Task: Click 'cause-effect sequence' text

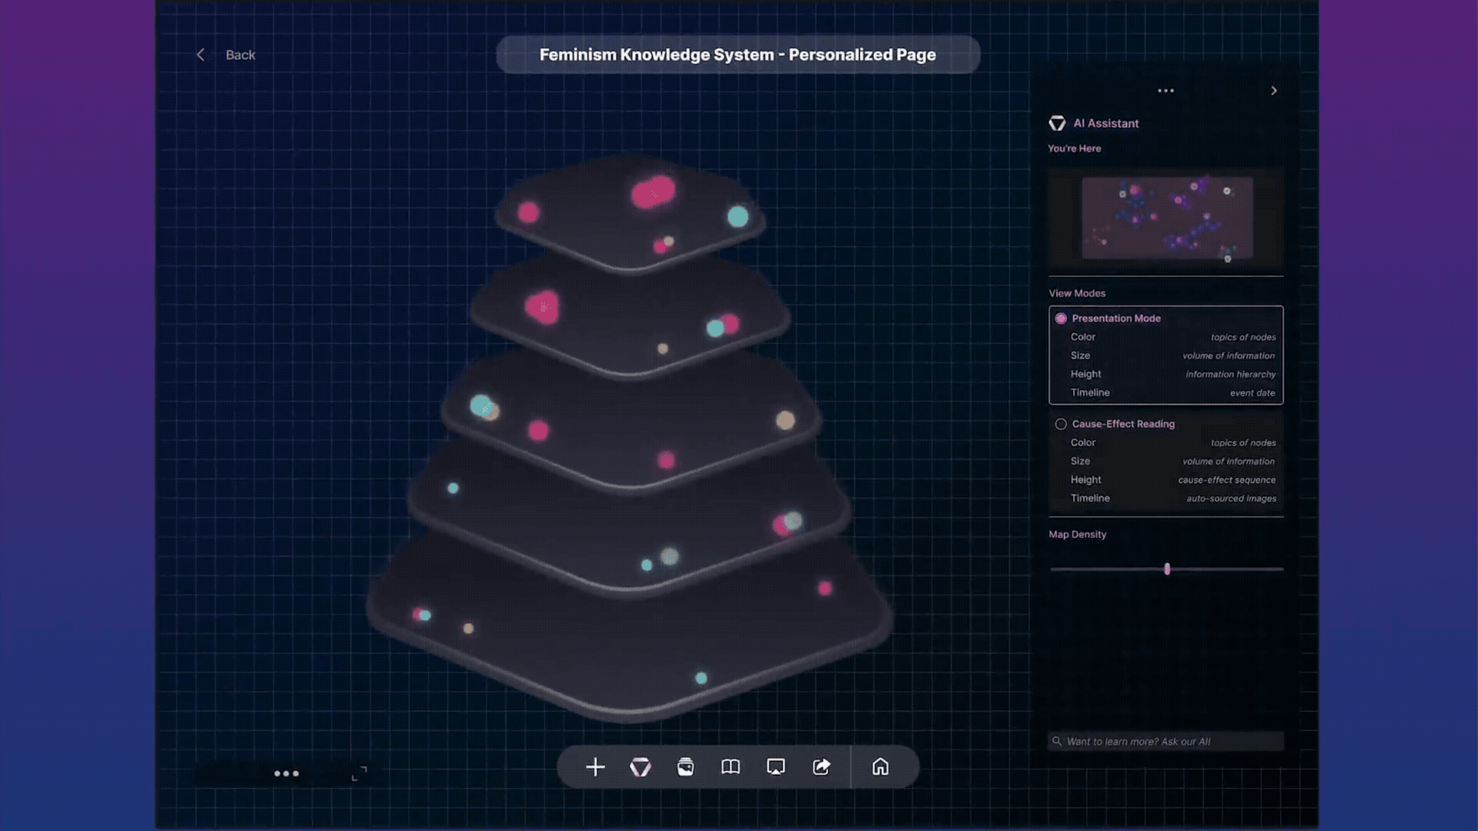Action: [1226, 480]
